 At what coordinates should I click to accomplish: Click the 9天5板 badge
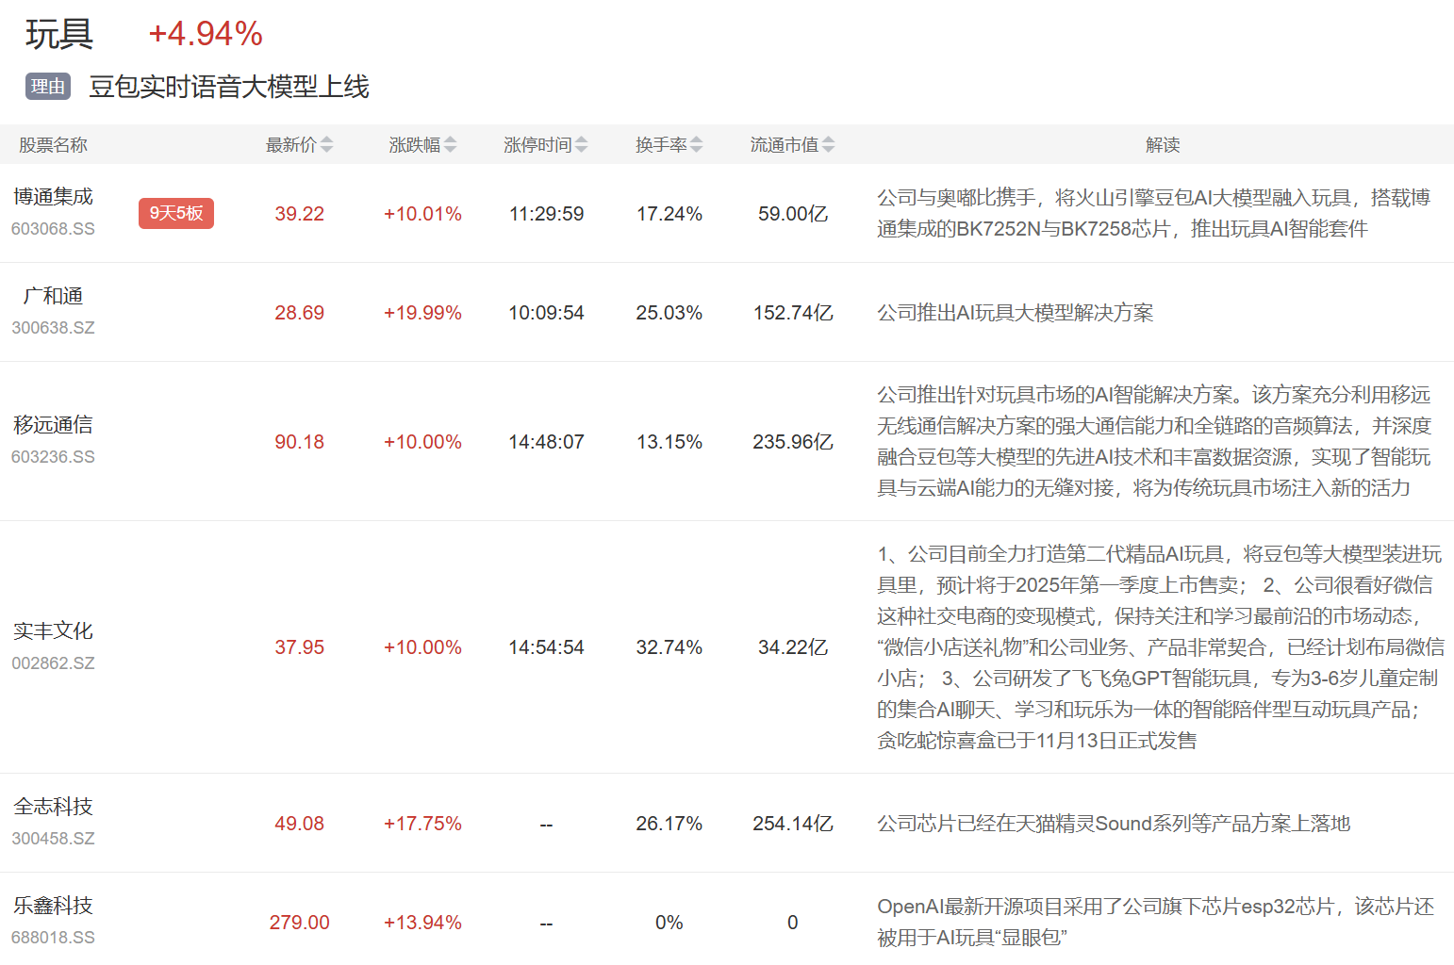176,213
